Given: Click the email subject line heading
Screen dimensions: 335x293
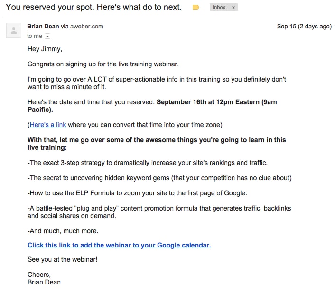Looking at the screenshot, I should [93, 7].
